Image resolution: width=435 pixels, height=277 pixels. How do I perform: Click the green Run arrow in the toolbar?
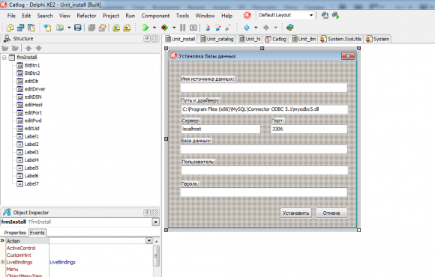pos(145,28)
